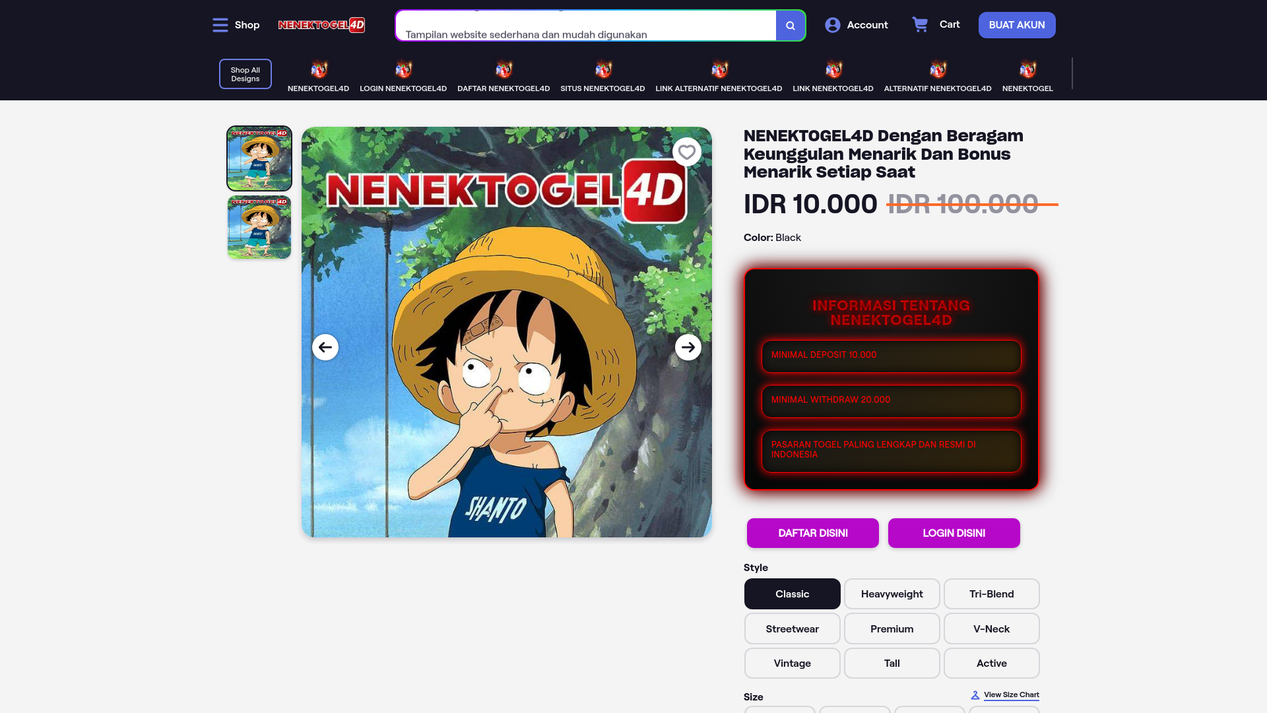1267x713 pixels.
Task: Select the first product thumbnail
Action: pos(259,158)
